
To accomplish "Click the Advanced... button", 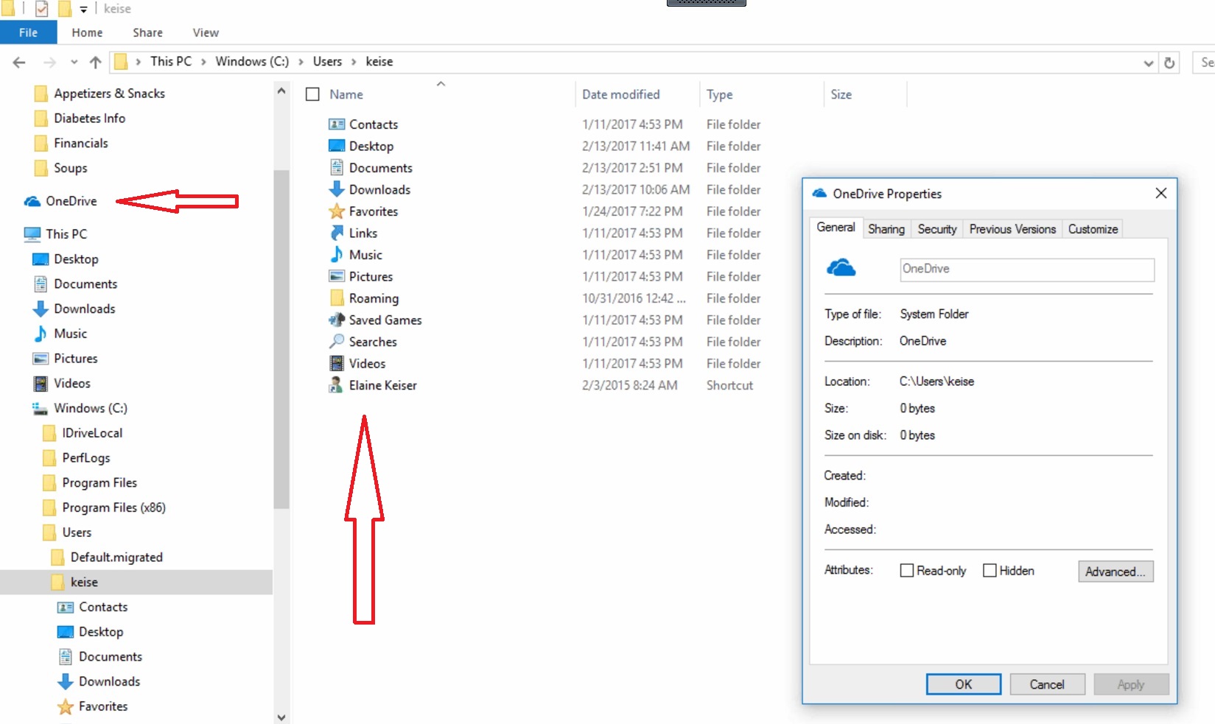I will tap(1115, 572).
